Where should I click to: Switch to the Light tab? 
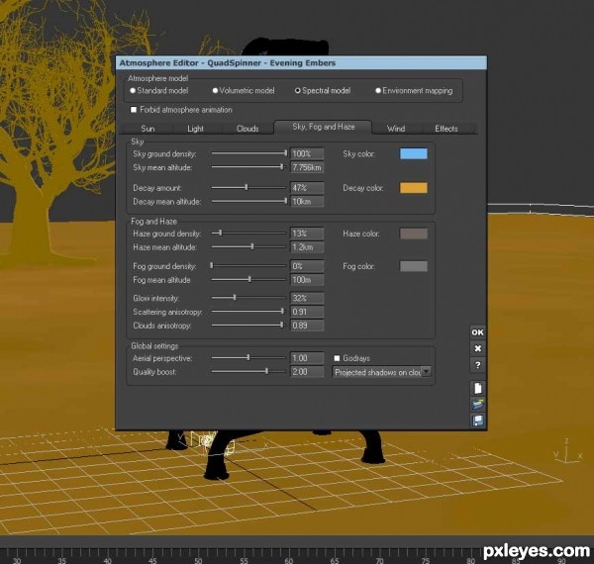(x=195, y=129)
